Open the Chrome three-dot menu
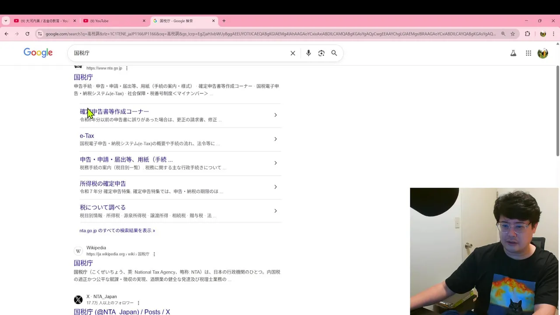Image resolution: width=560 pixels, height=315 pixels. click(x=554, y=34)
